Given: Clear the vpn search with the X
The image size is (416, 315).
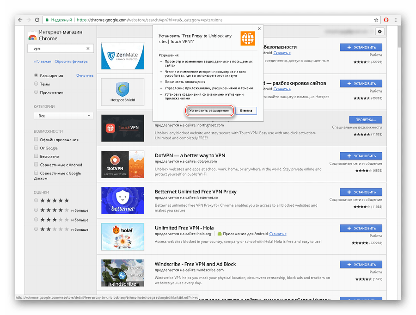Looking at the screenshot, I should coord(88,49).
